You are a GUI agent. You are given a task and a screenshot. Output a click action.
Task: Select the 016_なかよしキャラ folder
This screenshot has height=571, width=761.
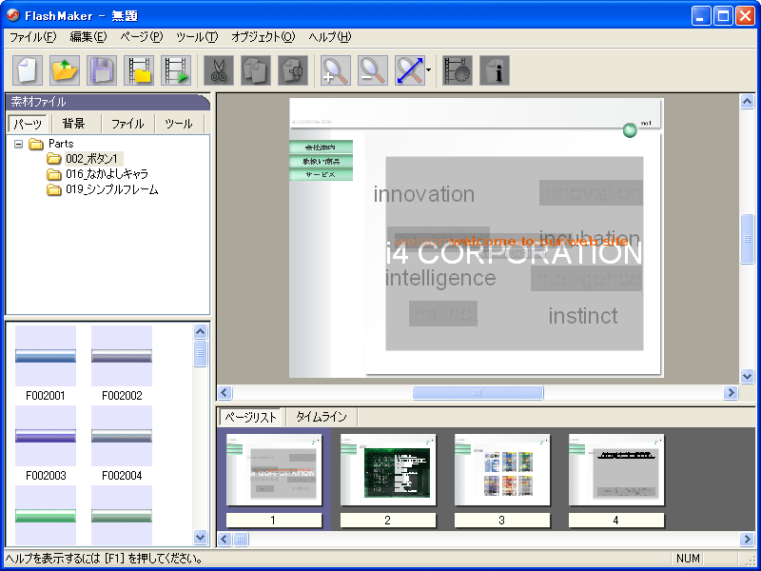[107, 174]
